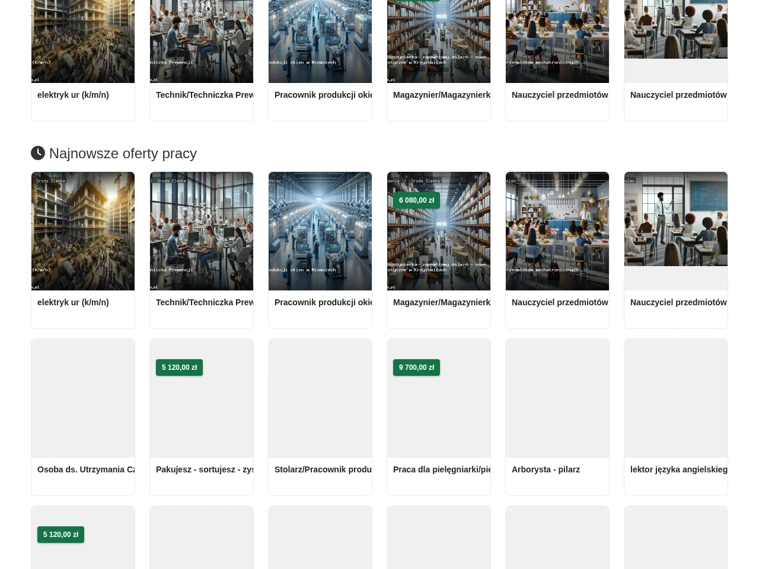Open Magazynier warehouse thumbnail in topmost row

tap(439, 41)
